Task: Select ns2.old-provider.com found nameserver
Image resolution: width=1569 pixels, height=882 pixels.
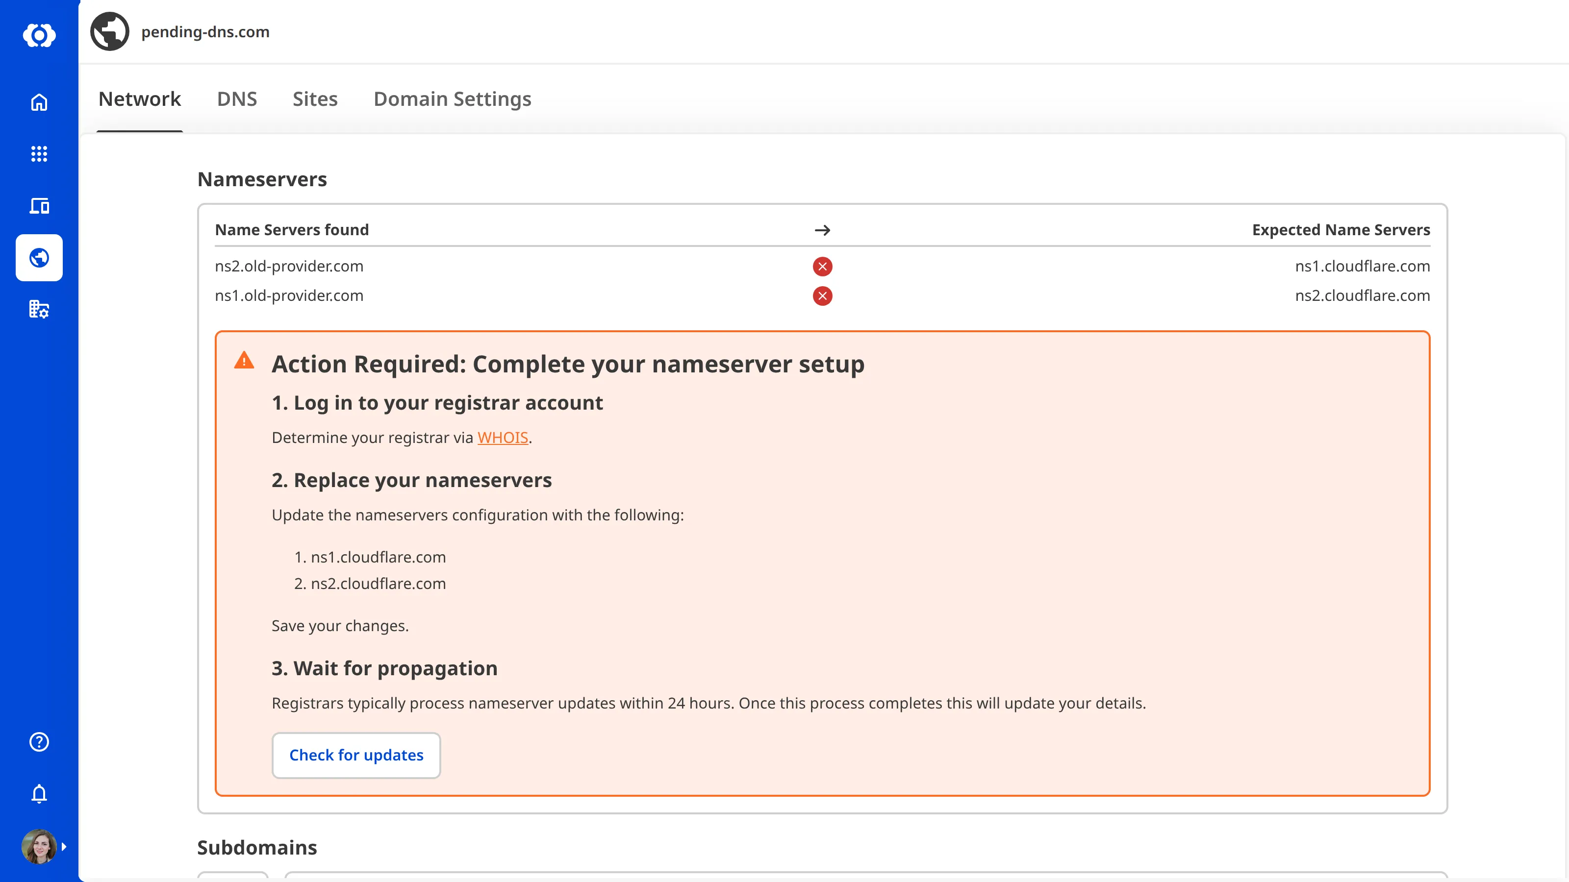Action: coord(289,266)
